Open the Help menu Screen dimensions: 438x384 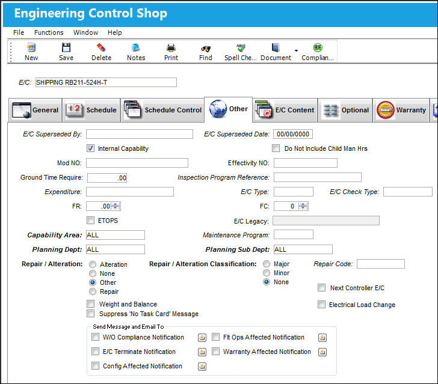(114, 32)
